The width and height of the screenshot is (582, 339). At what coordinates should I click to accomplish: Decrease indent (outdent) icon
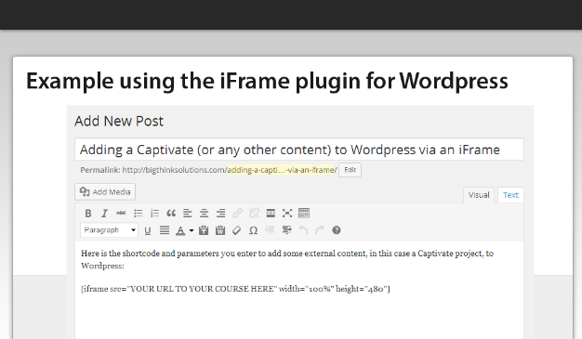(270, 230)
